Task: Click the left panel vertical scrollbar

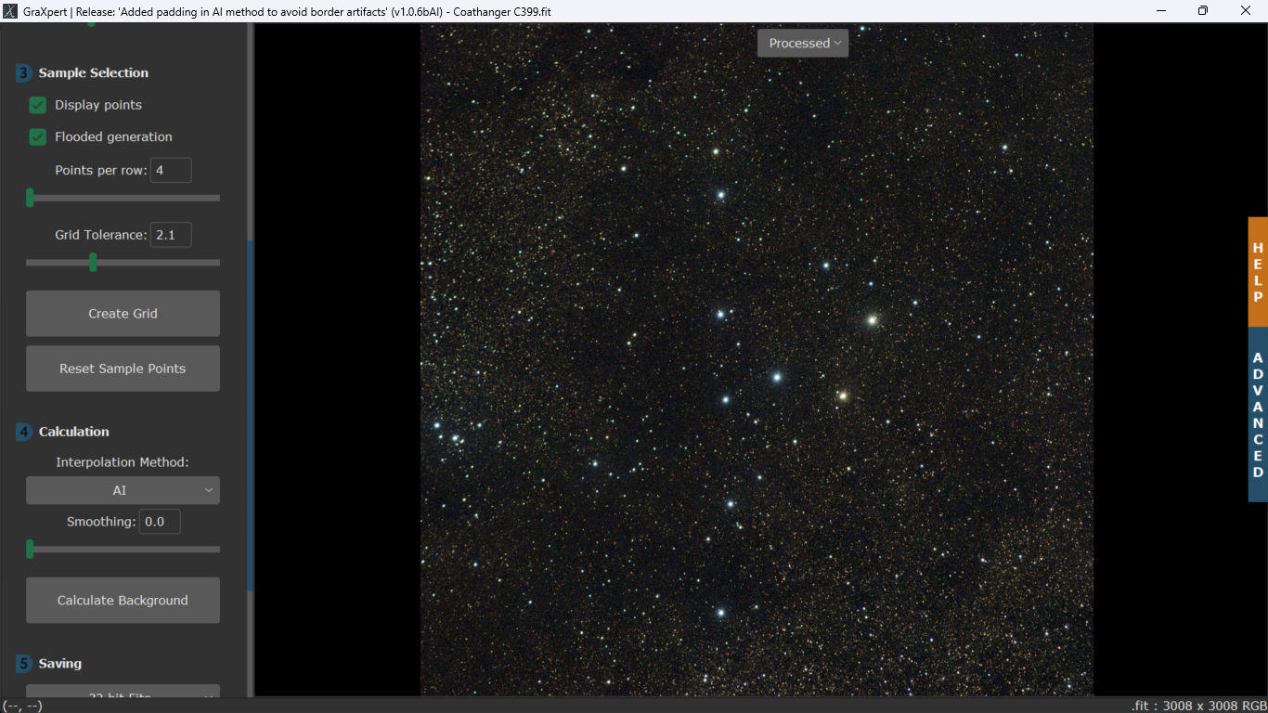Action: (x=251, y=416)
